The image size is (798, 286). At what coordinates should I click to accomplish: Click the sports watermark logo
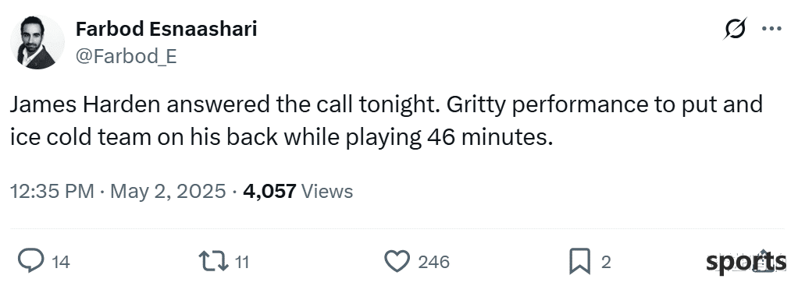point(746,263)
